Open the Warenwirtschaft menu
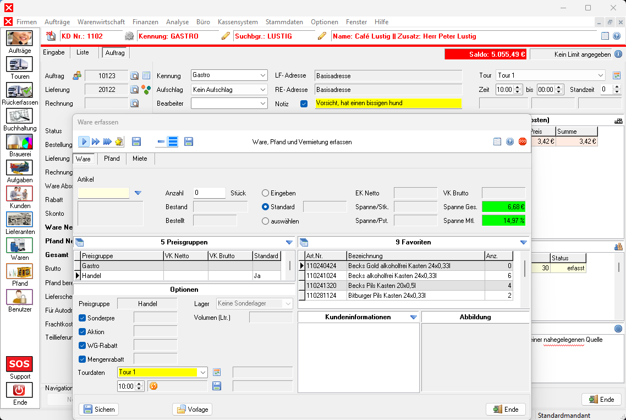 (101, 22)
